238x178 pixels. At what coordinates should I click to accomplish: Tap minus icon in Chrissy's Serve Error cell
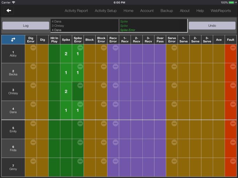pyautogui.click(x=174, y=86)
